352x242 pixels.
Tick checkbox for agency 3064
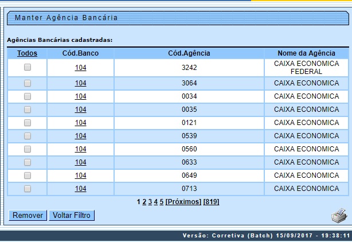(28, 83)
